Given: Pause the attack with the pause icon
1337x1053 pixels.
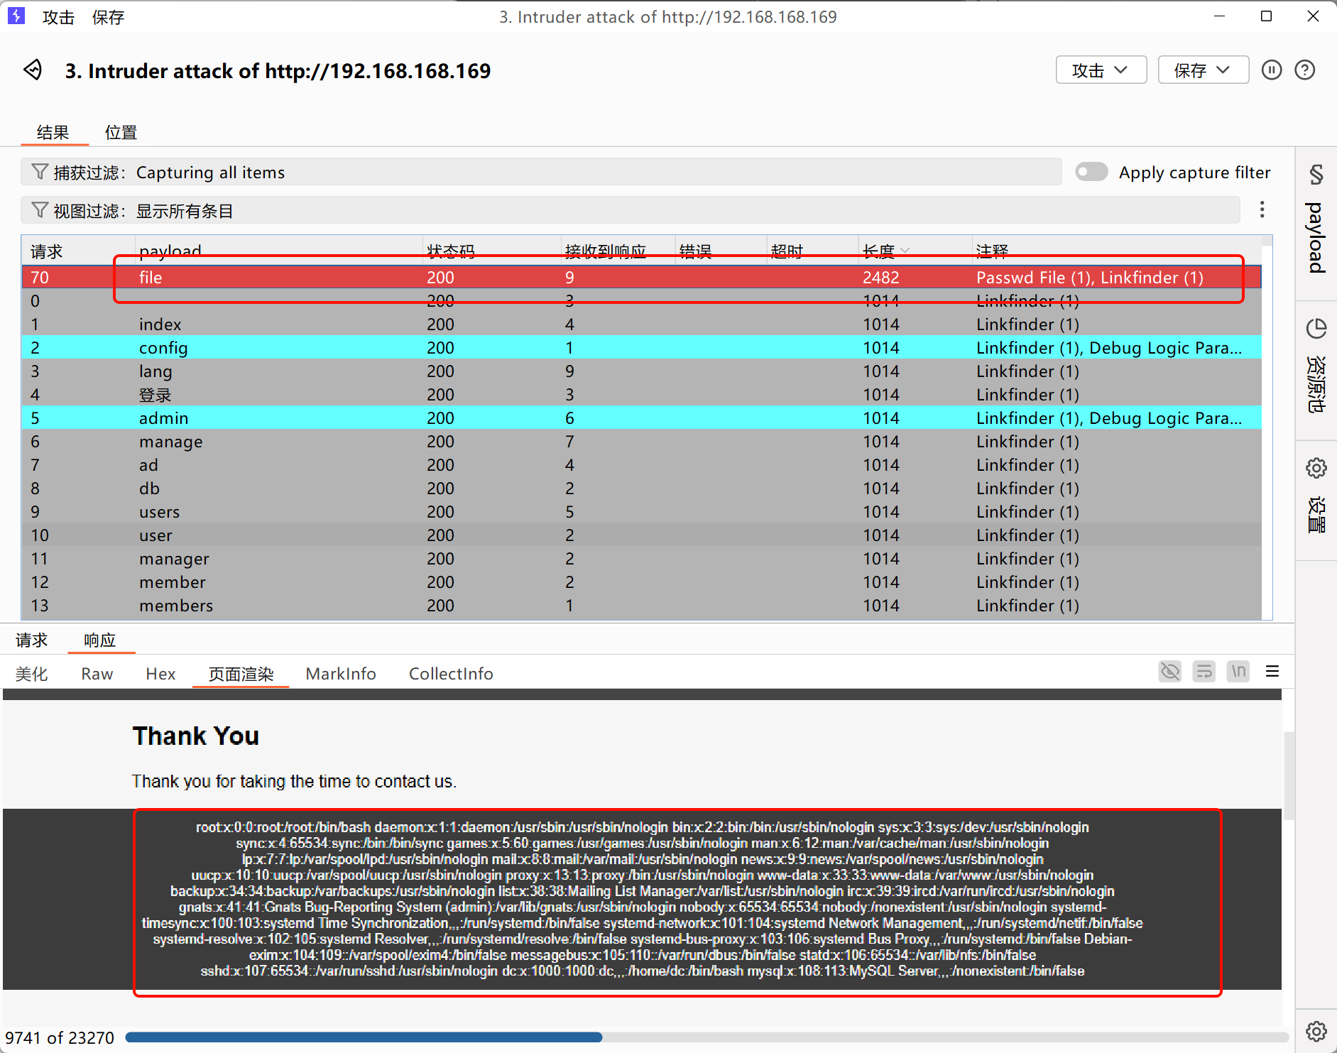Looking at the screenshot, I should tap(1272, 70).
